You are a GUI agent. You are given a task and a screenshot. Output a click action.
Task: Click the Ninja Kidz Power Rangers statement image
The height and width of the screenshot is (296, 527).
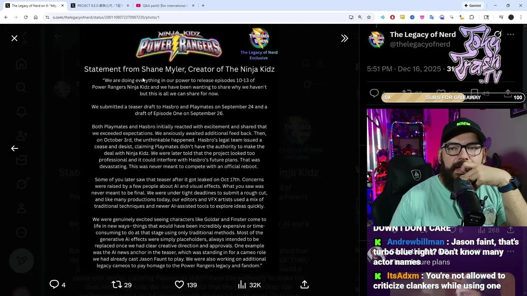(x=180, y=148)
